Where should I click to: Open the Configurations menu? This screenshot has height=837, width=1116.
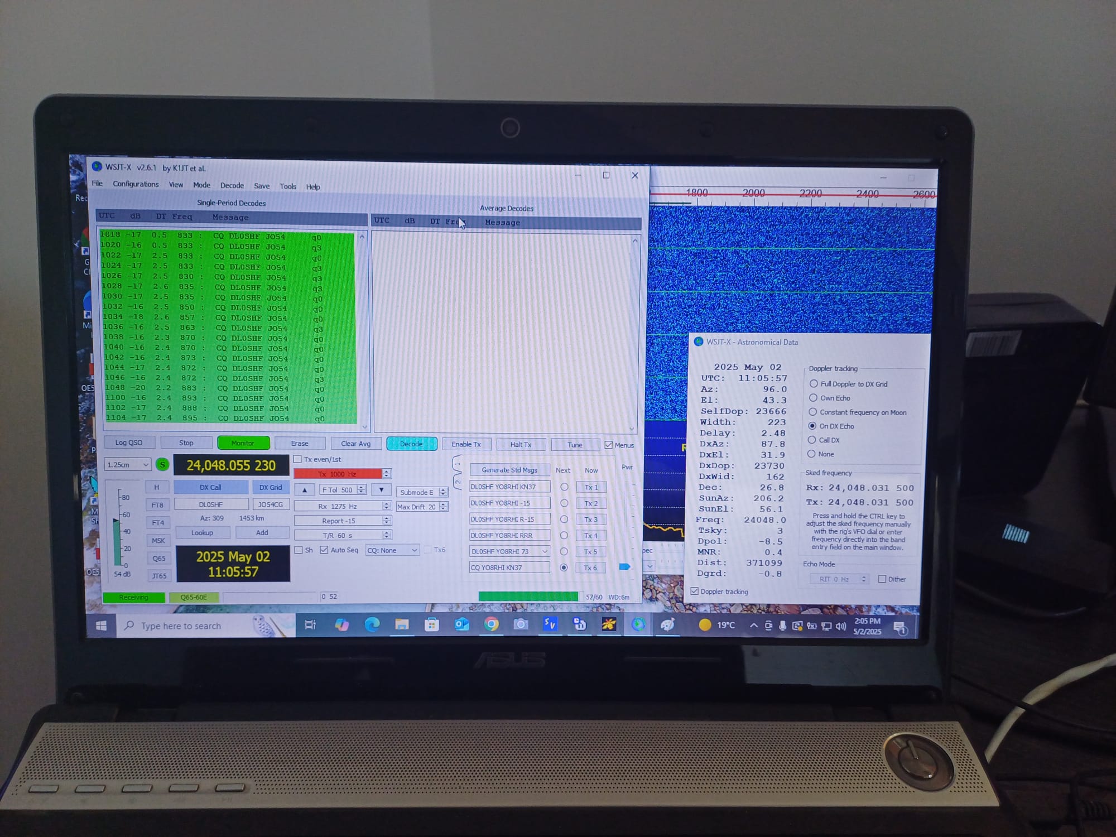[x=136, y=184]
